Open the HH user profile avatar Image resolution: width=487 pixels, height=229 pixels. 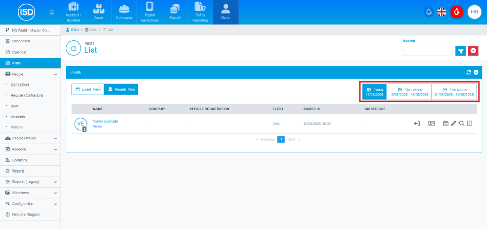[x=474, y=12]
